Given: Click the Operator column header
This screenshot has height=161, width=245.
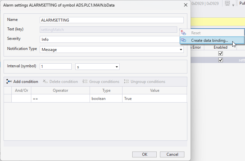Looking at the screenshot, I should click(60, 90).
